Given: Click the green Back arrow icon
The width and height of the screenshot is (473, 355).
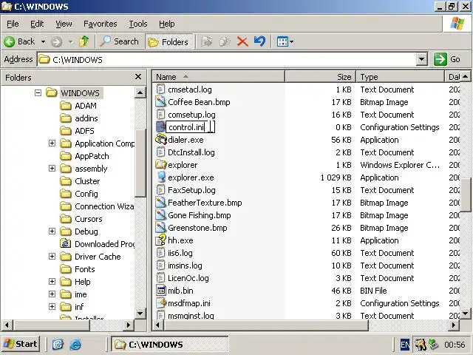Looking at the screenshot, I should 9,41.
